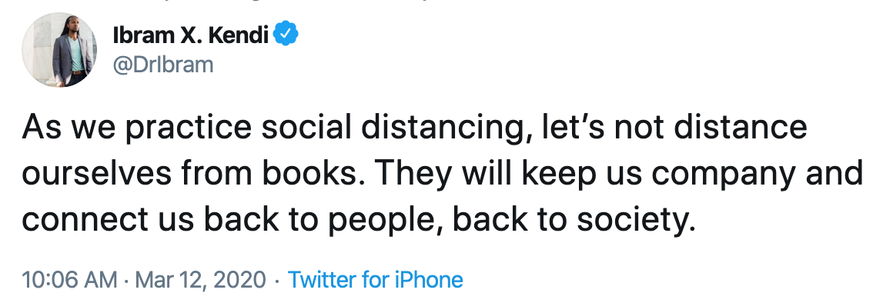Click the year 2020 in the timestamp
This screenshot has width=873, height=303.
pos(239,280)
